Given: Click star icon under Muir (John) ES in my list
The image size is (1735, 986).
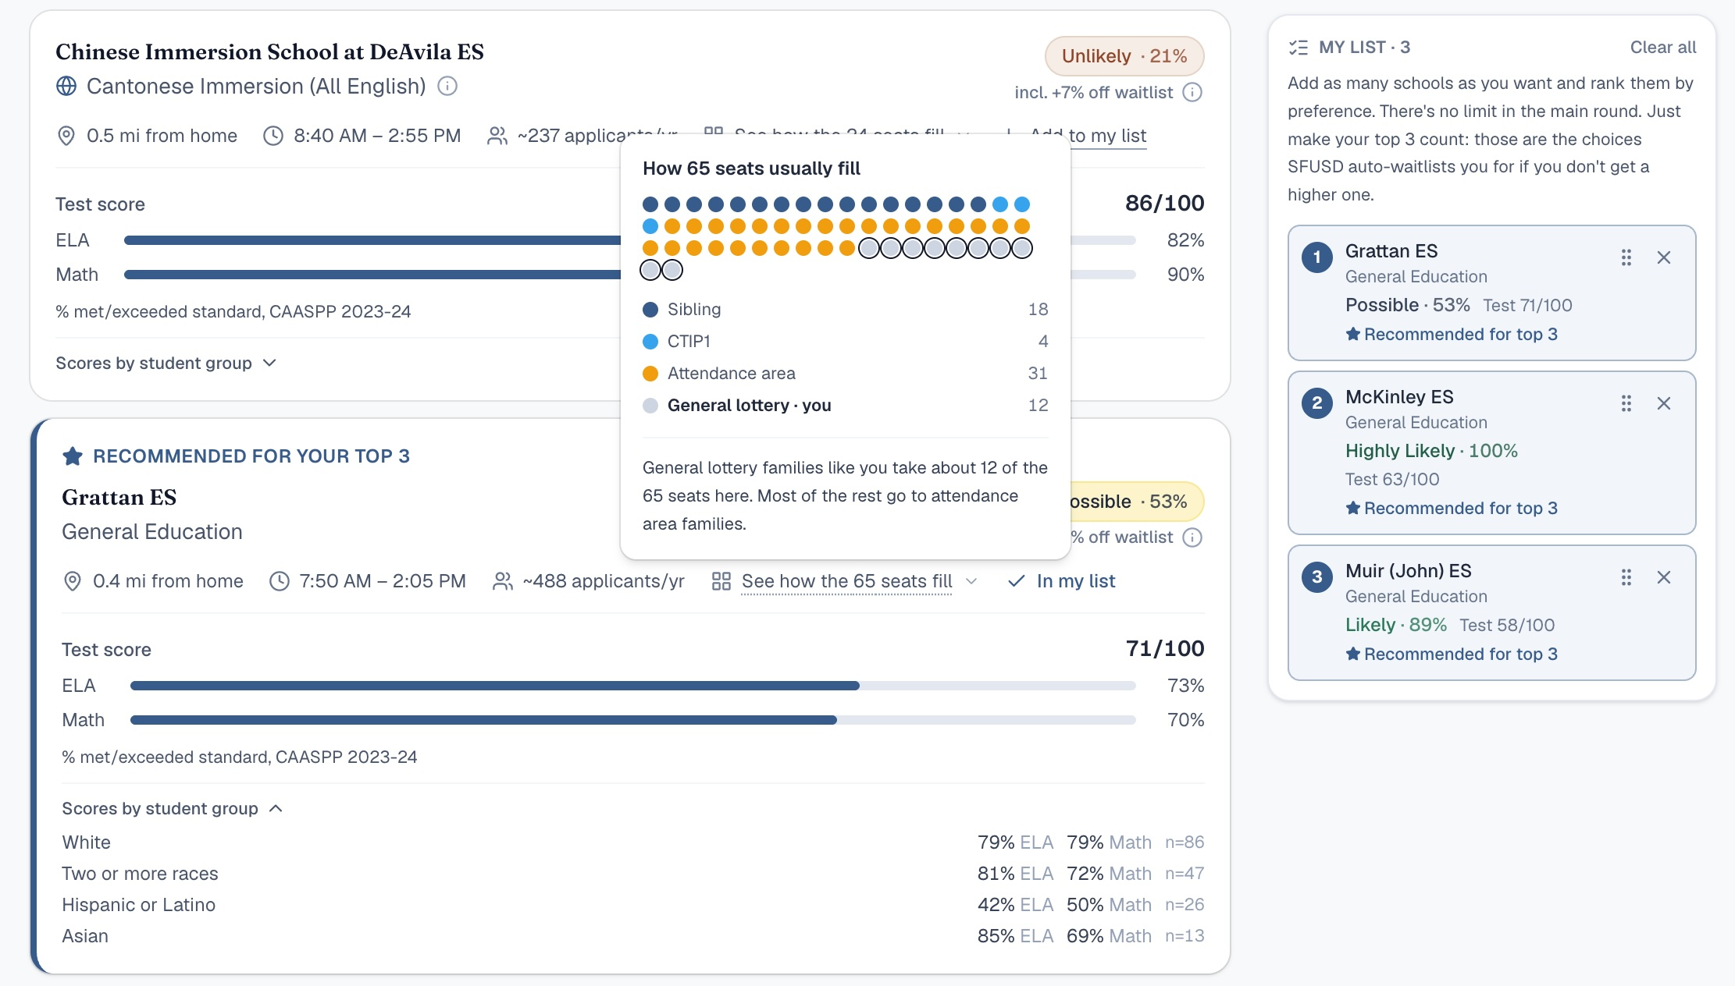Looking at the screenshot, I should tap(1353, 654).
